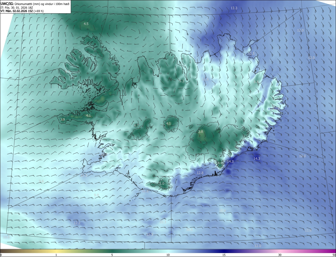336x257 pixels.
Task: Click the colorbar tick label 15
Action: click(x=224, y=255)
